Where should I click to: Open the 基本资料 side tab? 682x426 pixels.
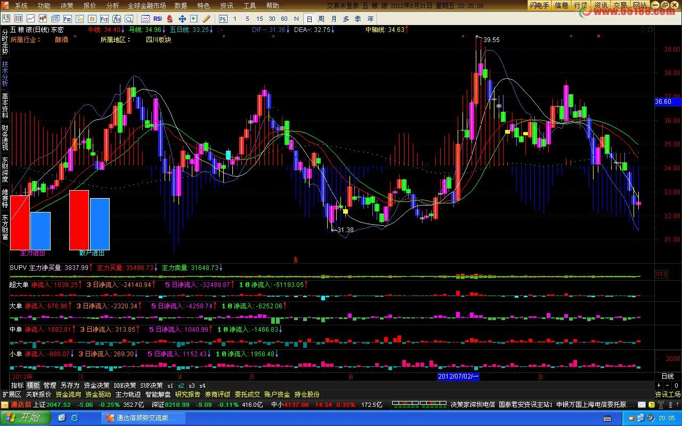click(5, 106)
